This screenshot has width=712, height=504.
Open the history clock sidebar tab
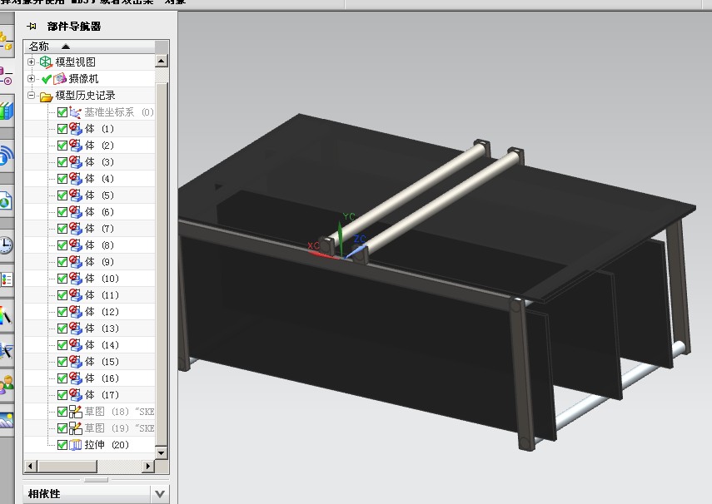pos(6,245)
